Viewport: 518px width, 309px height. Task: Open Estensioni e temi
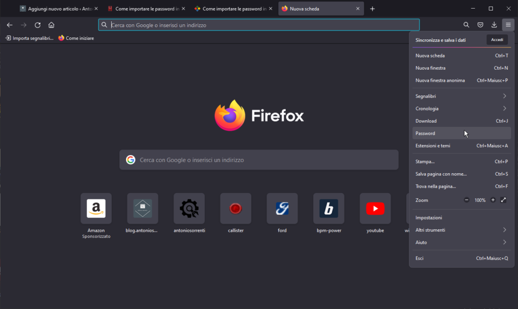pyautogui.click(x=461, y=146)
